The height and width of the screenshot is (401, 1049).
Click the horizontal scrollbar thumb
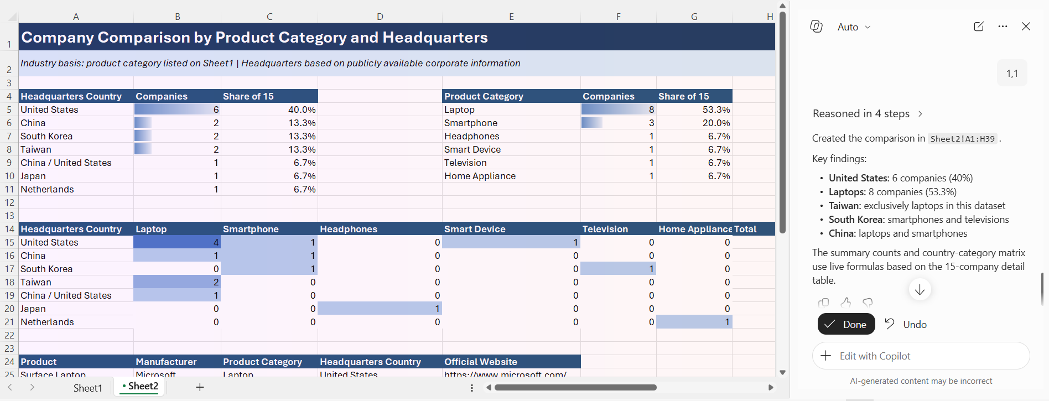pos(575,388)
